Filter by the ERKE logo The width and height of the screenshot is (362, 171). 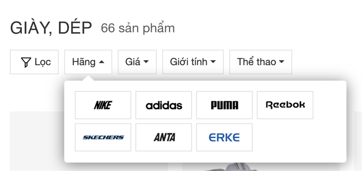[224, 137]
